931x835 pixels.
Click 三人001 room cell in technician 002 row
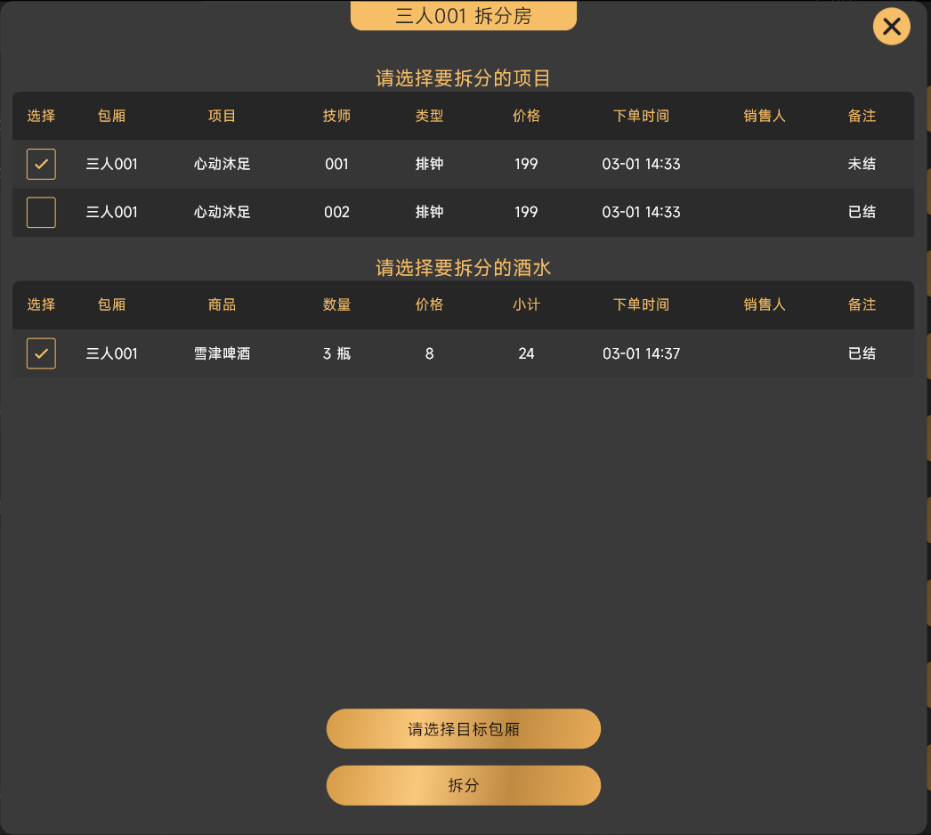pyautogui.click(x=111, y=212)
